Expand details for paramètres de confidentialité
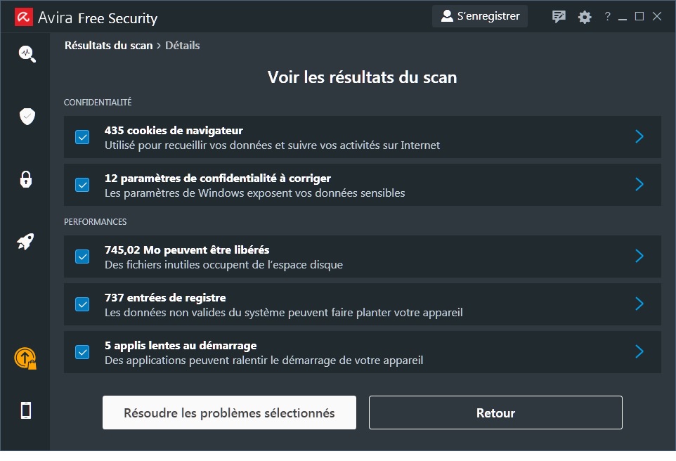 point(639,185)
